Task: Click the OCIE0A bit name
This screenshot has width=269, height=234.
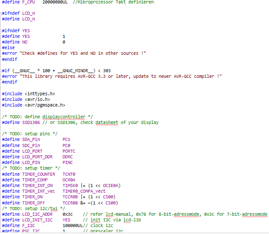Action: point(111,186)
